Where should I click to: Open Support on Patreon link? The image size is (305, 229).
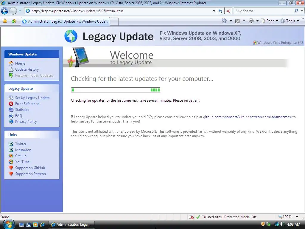tap(31, 174)
